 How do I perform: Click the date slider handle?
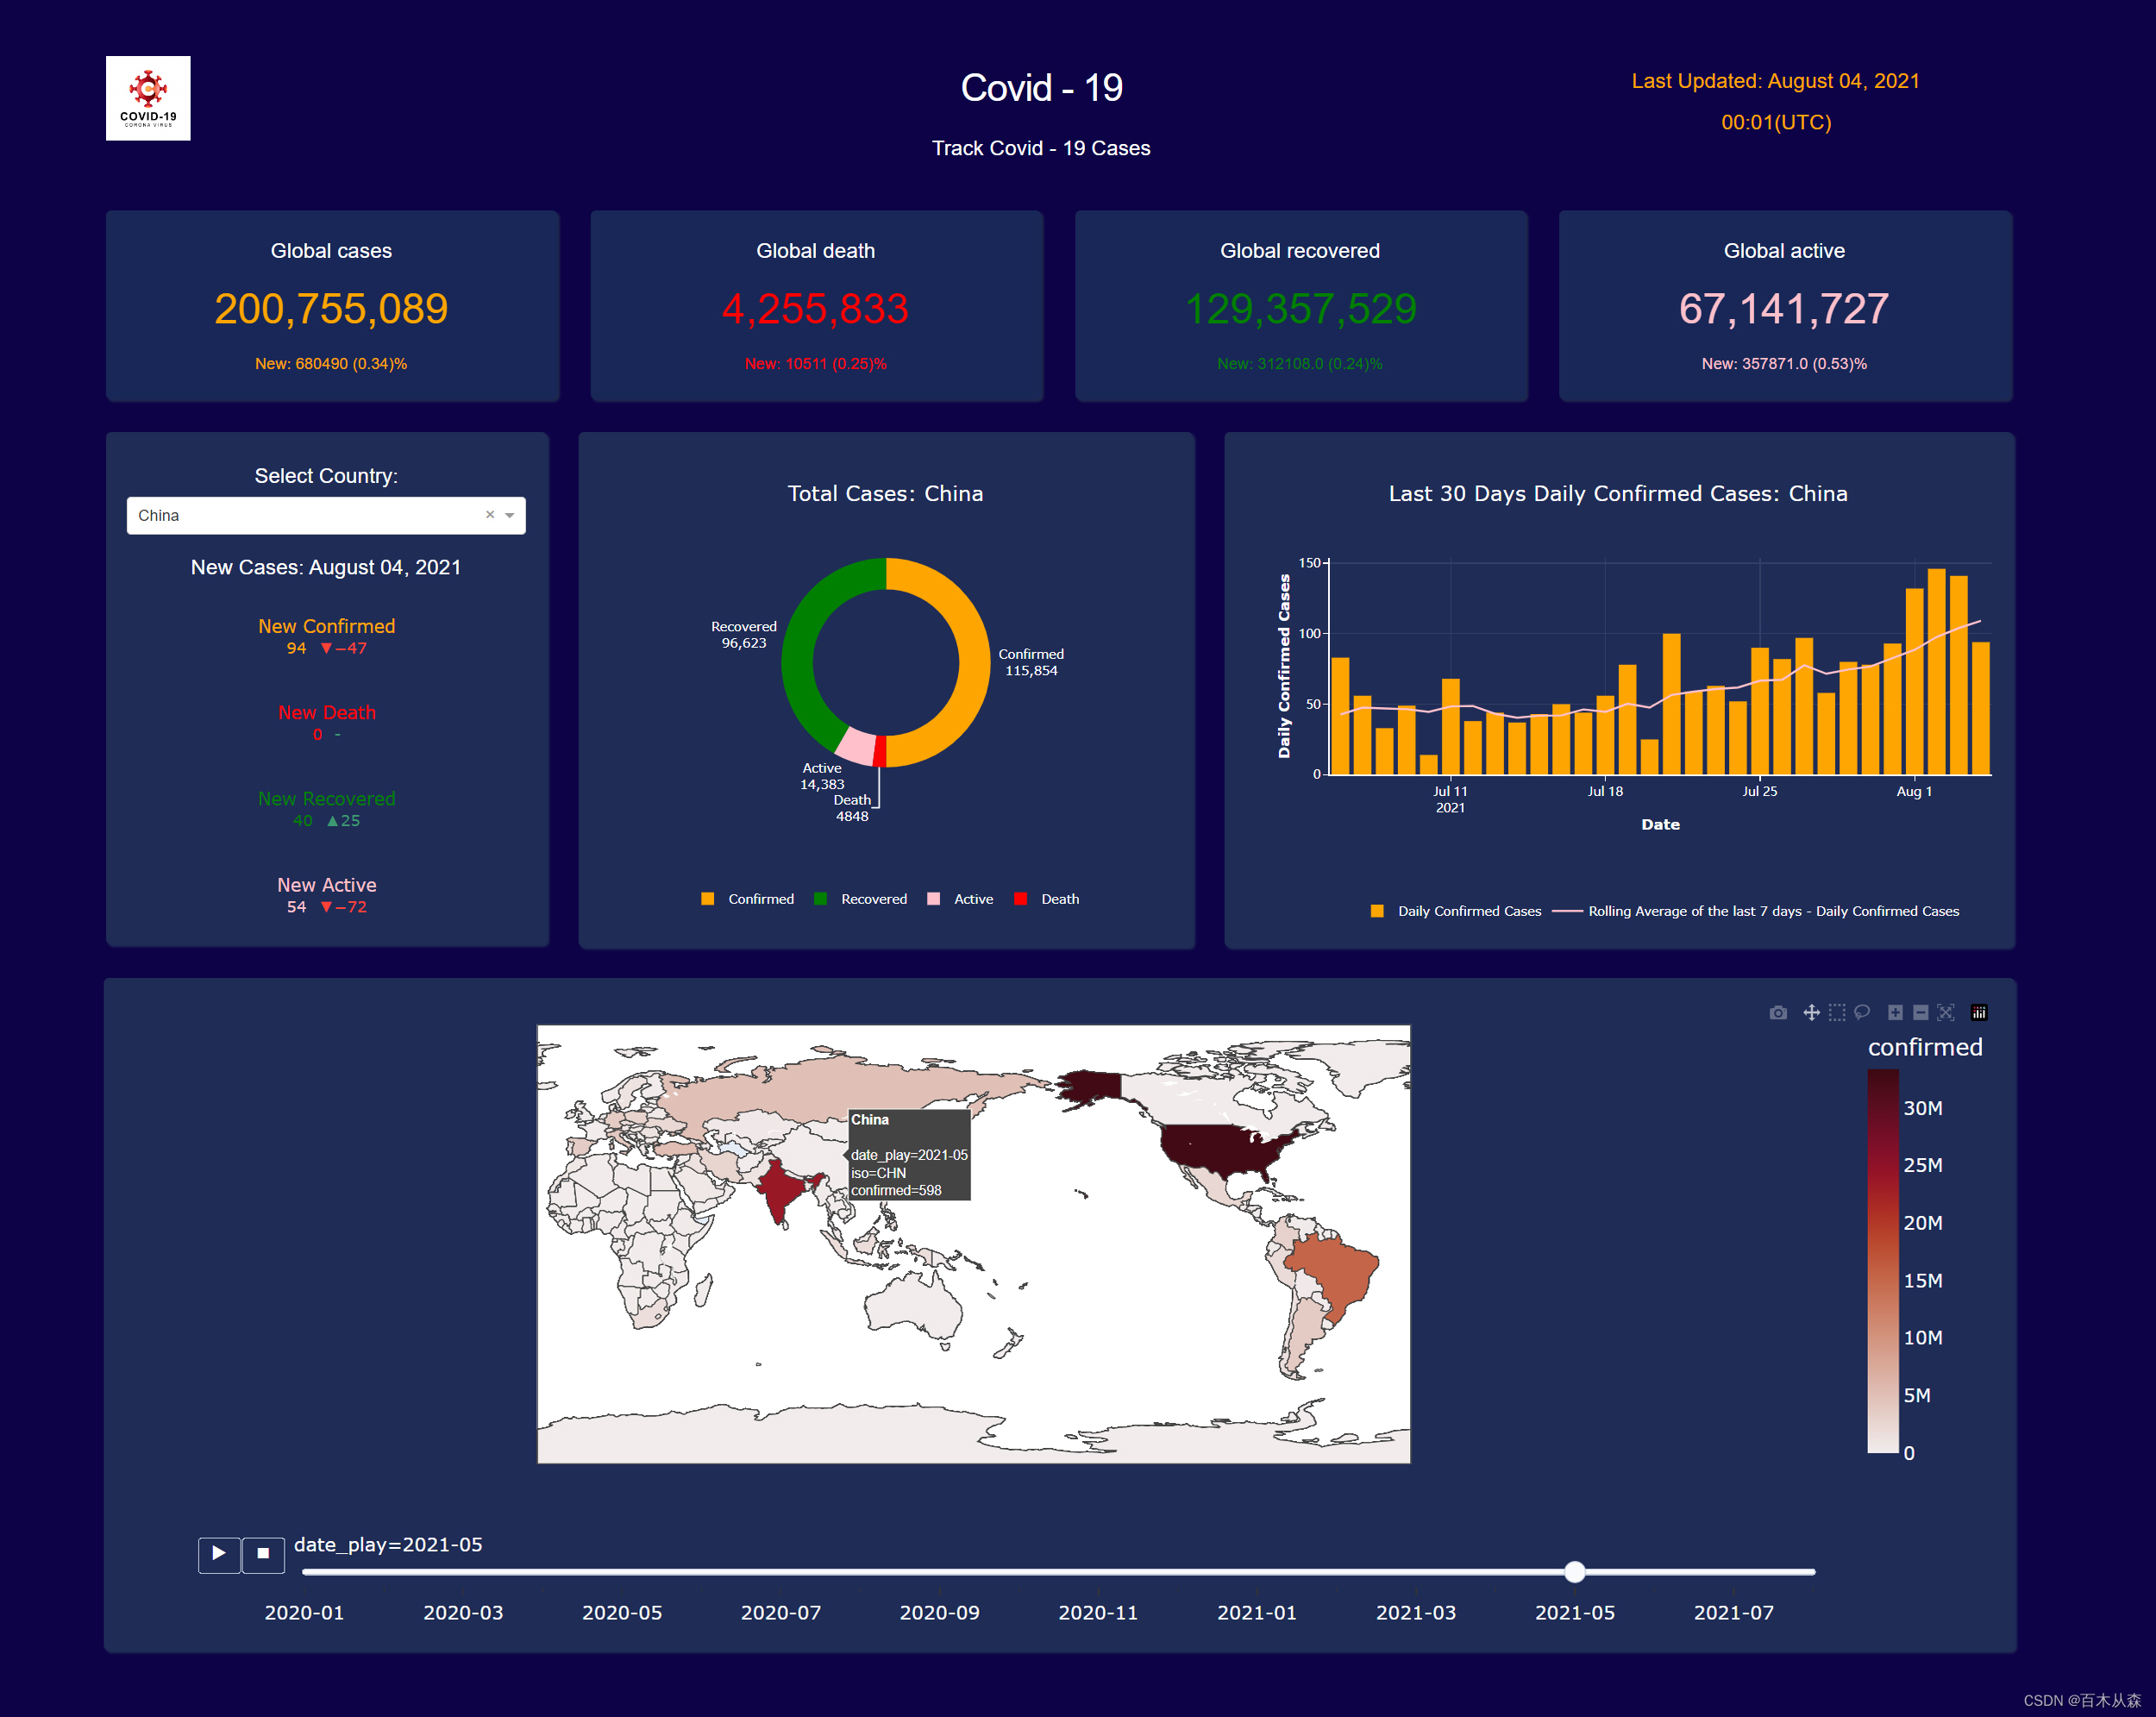[1574, 1571]
